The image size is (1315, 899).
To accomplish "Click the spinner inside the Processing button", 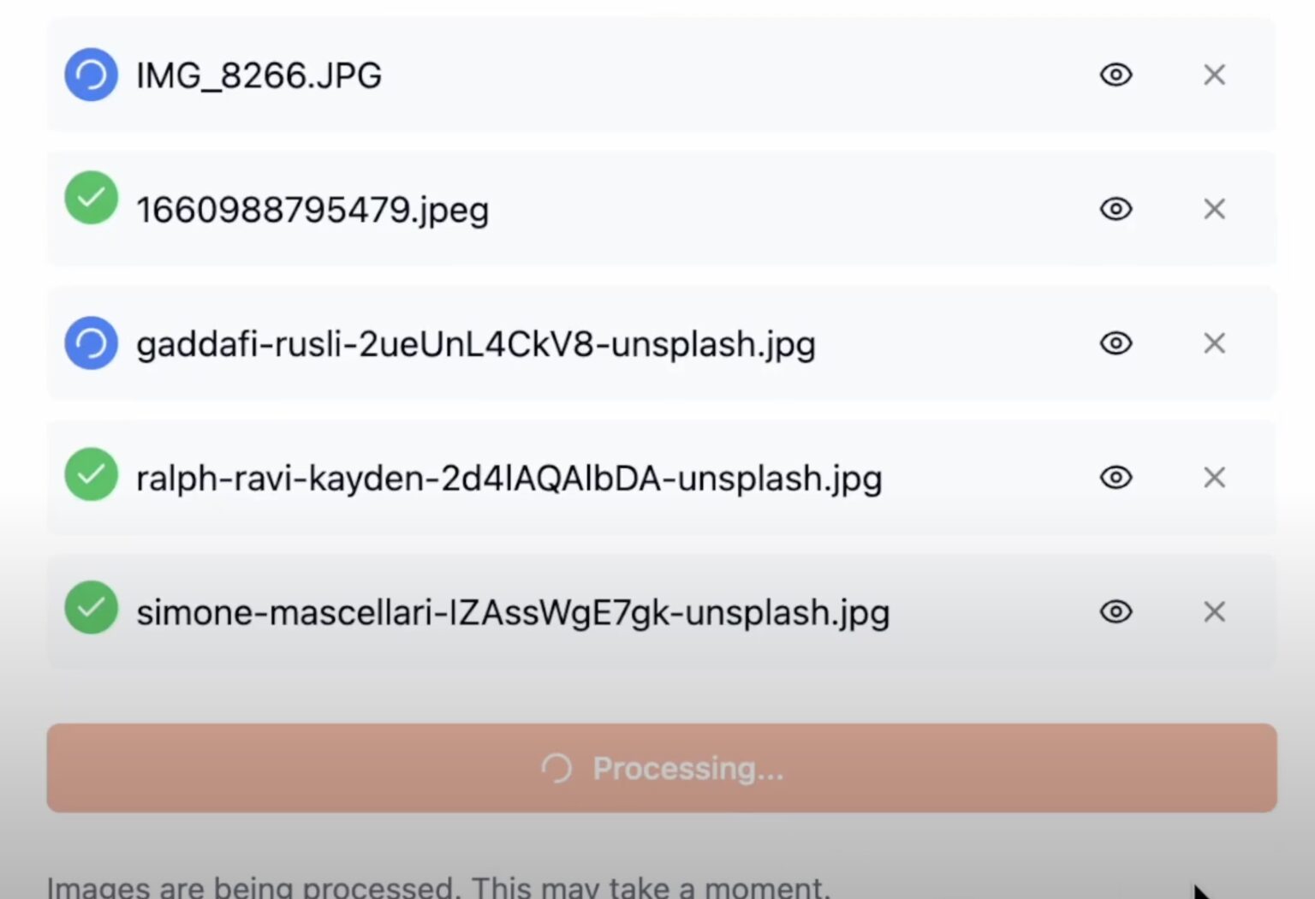I will tap(556, 768).
